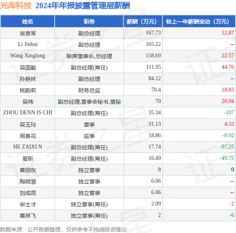Click the position 财务总监
The width and height of the screenshot is (236, 233).
pos(89,90)
